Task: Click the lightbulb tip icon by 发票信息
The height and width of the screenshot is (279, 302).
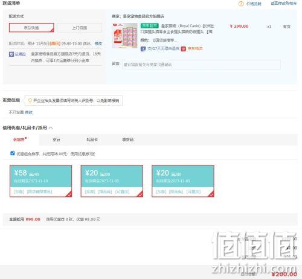Action: [x=30, y=100]
